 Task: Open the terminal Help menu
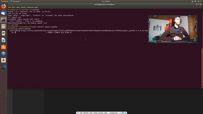pos(36,7)
